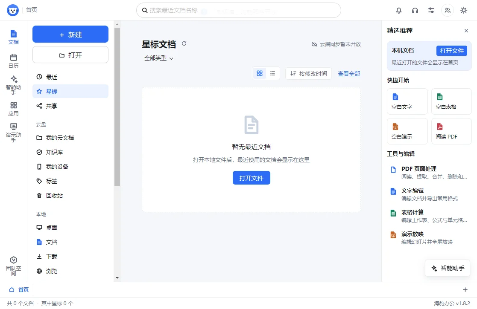Viewport: 477px width, 309px height.
Task: Create a 空白演示 presentation
Action: click(407, 131)
